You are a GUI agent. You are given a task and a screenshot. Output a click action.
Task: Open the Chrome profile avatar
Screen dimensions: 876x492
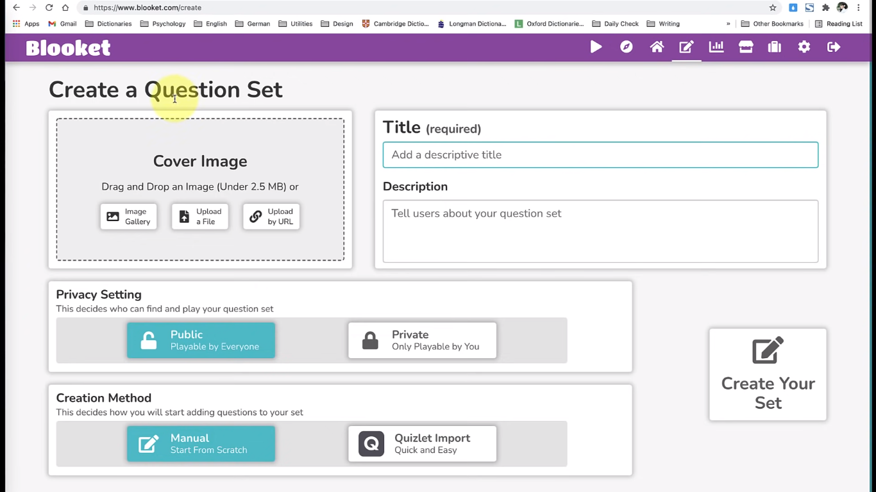[x=842, y=8]
